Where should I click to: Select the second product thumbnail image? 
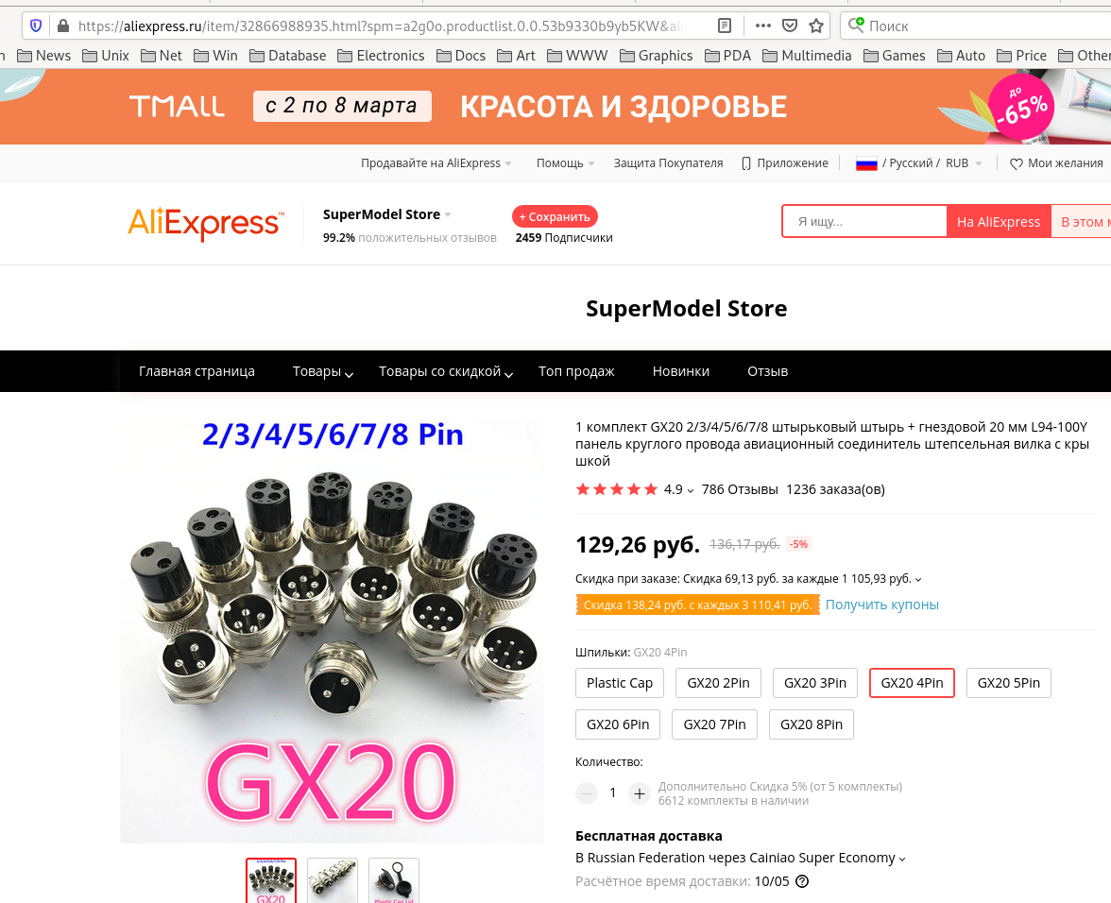click(333, 880)
